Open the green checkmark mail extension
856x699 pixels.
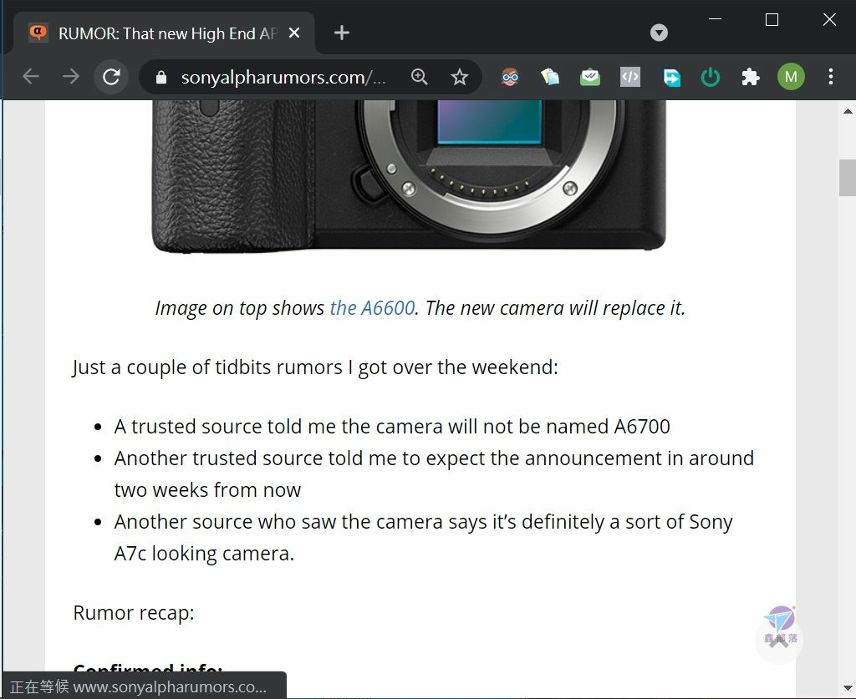click(x=590, y=77)
